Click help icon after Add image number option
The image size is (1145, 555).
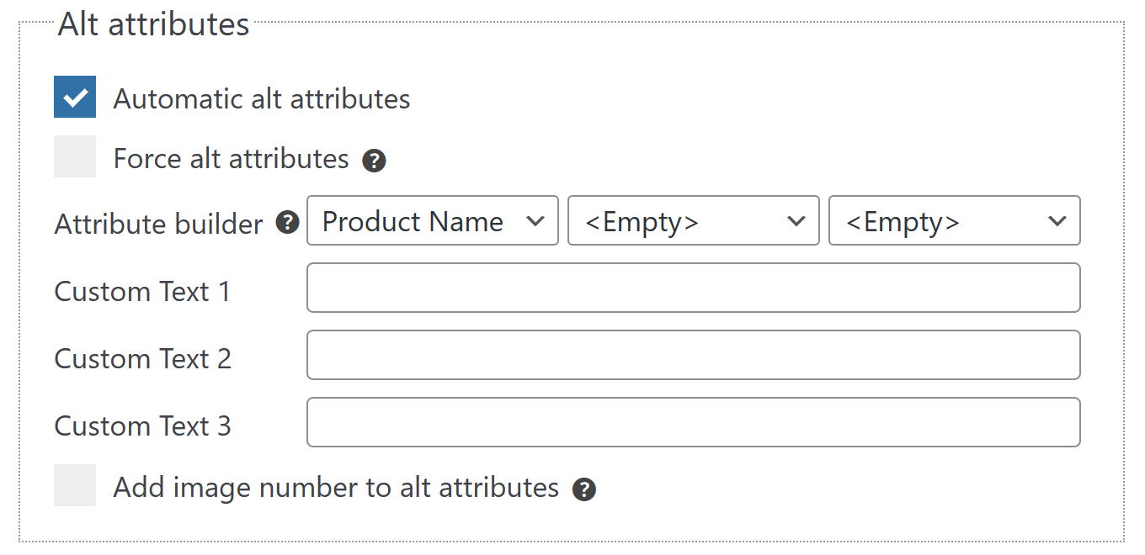pyautogui.click(x=584, y=489)
